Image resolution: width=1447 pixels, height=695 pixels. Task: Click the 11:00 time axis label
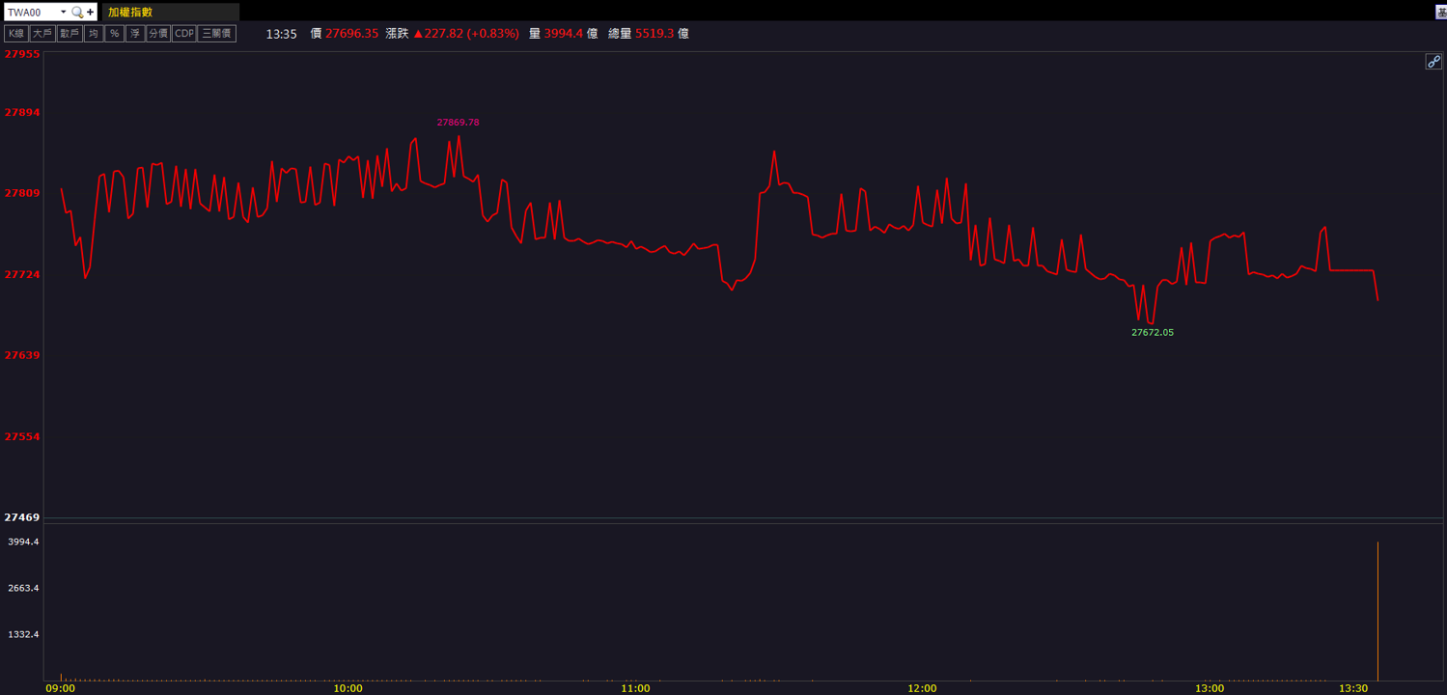click(x=635, y=688)
